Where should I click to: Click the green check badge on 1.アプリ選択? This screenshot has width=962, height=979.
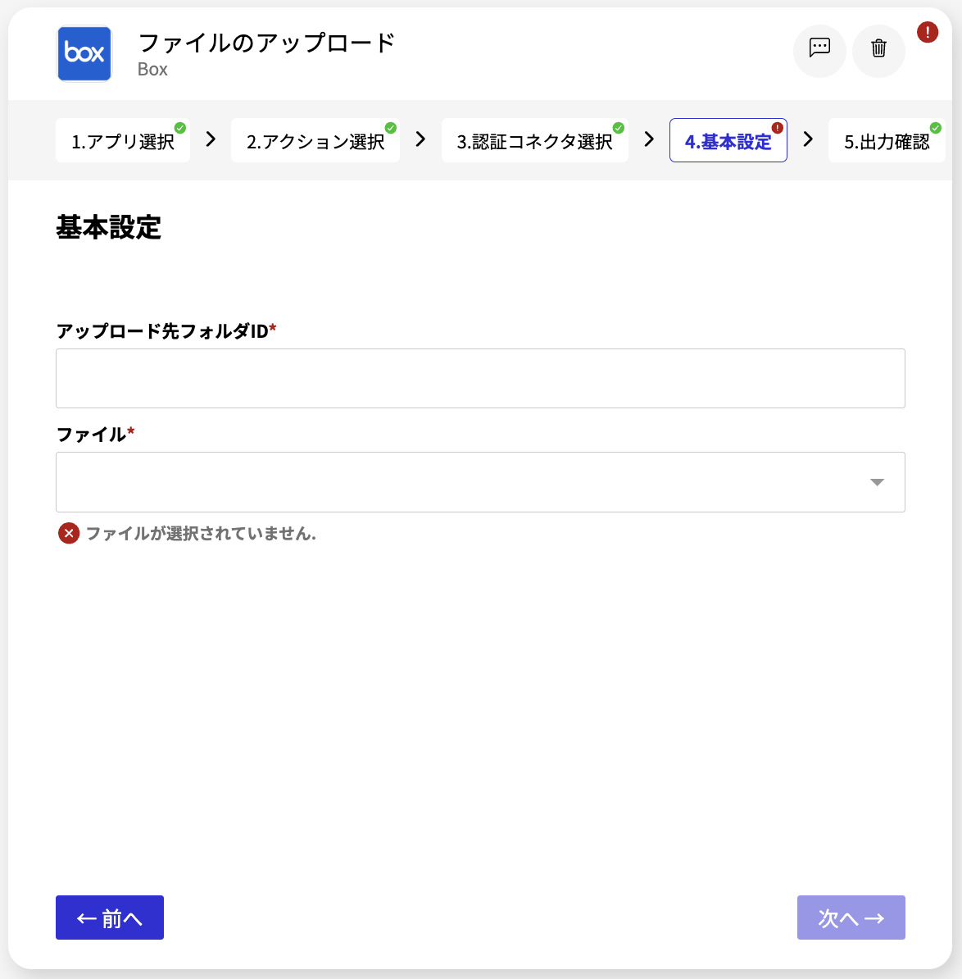(180, 128)
